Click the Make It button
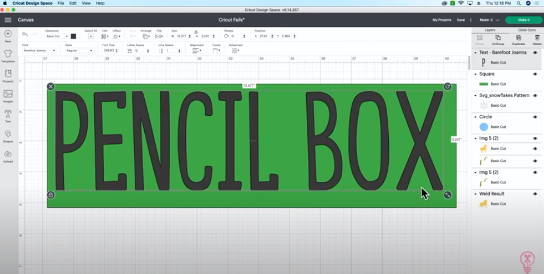This screenshot has width=544, height=274. pyautogui.click(x=523, y=20)
